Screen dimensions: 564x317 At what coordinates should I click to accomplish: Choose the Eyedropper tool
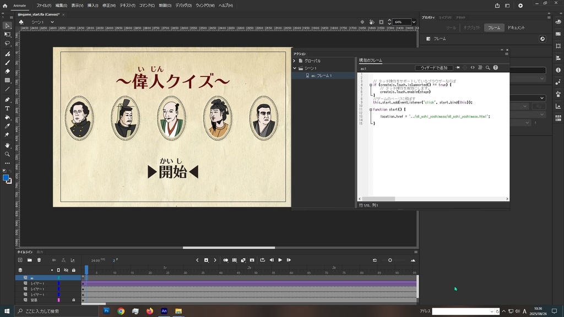(x=7, y=126)
